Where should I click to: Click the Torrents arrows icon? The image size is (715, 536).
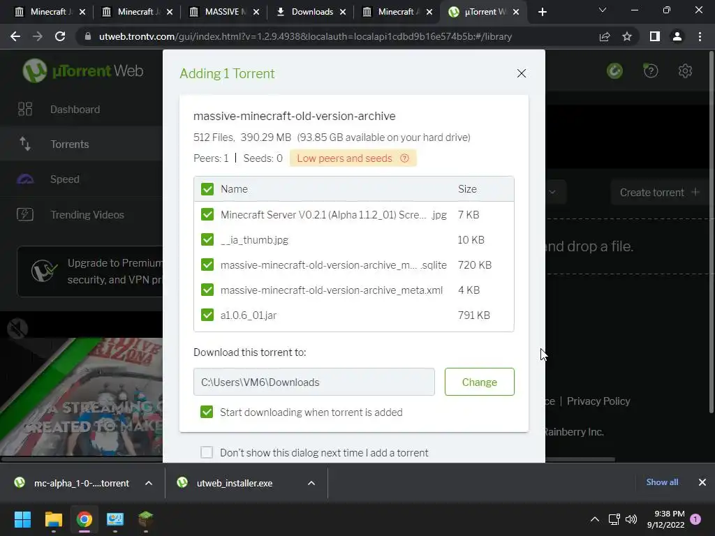pyautogui.click(x=25, y=144)
